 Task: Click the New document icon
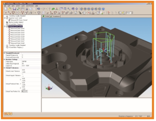point(6,9)
